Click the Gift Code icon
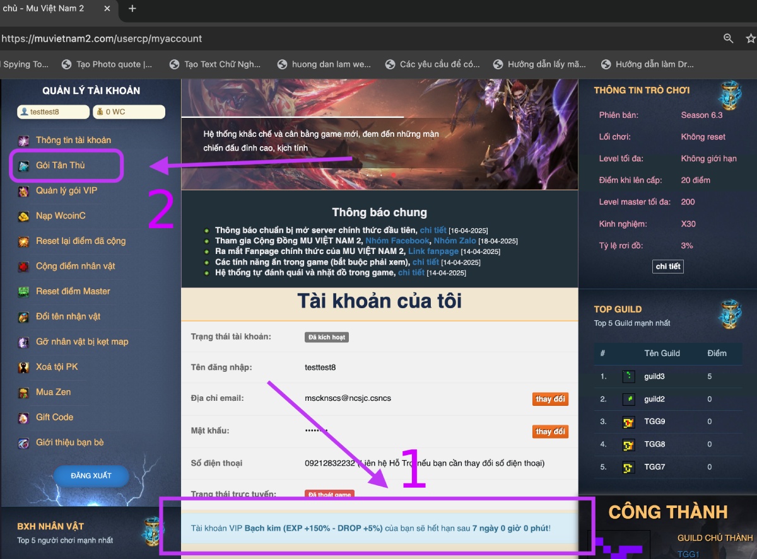This screenshot has width=757, height=559. point(23,418)
